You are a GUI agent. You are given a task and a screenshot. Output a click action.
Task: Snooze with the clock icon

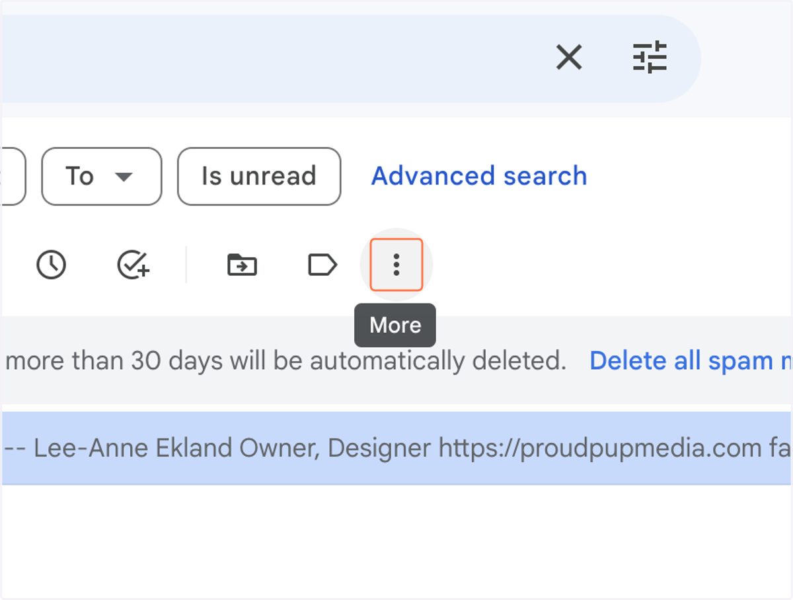tap(51, 265)
